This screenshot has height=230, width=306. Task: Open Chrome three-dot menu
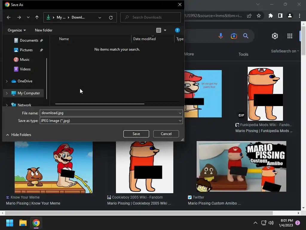coord(299,16)
